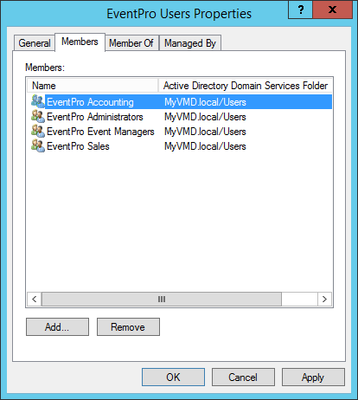Click the Remove button
Image resolution: width=358 pixels, height=400 pixels.
[128, 327]
